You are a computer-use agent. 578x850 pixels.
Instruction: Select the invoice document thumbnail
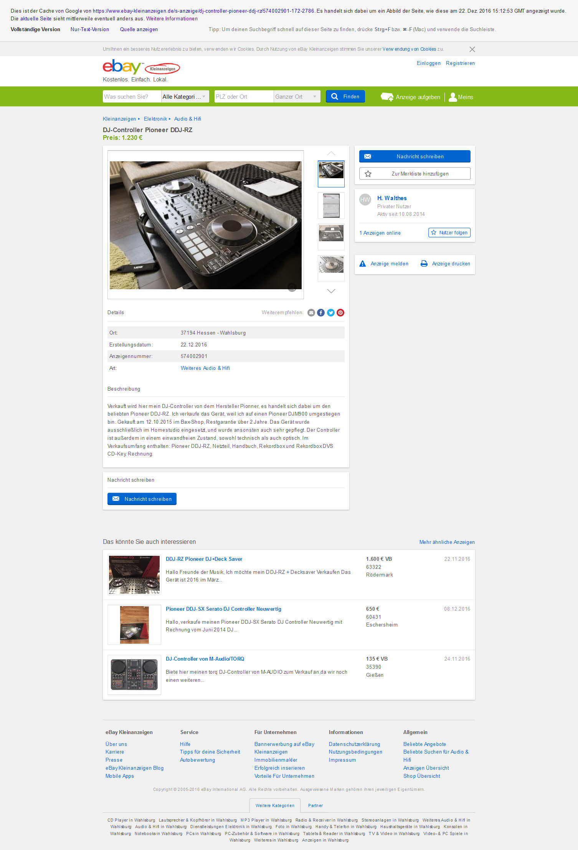331,205
